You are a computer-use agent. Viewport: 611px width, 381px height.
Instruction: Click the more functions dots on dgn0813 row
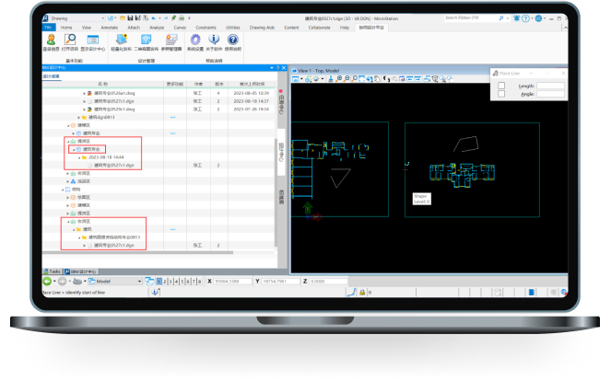click(172, 118)
